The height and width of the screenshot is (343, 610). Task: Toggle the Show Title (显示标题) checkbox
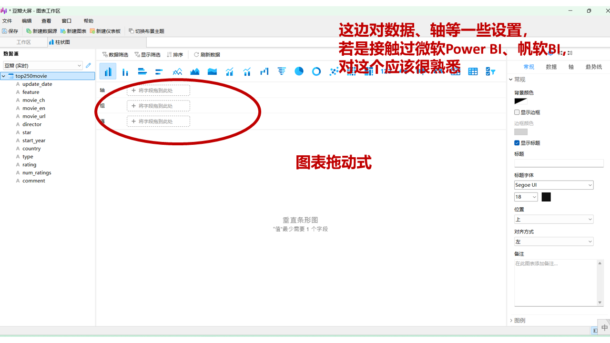tap(517, 143)
